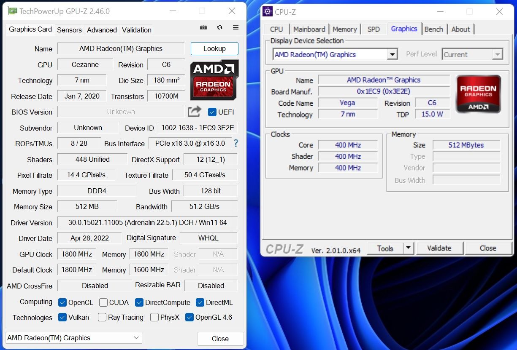Expand the Tools dropdown arrow in CPU-Z
The height and width of the screenshot is (350, 517).
tap(408, 248)
